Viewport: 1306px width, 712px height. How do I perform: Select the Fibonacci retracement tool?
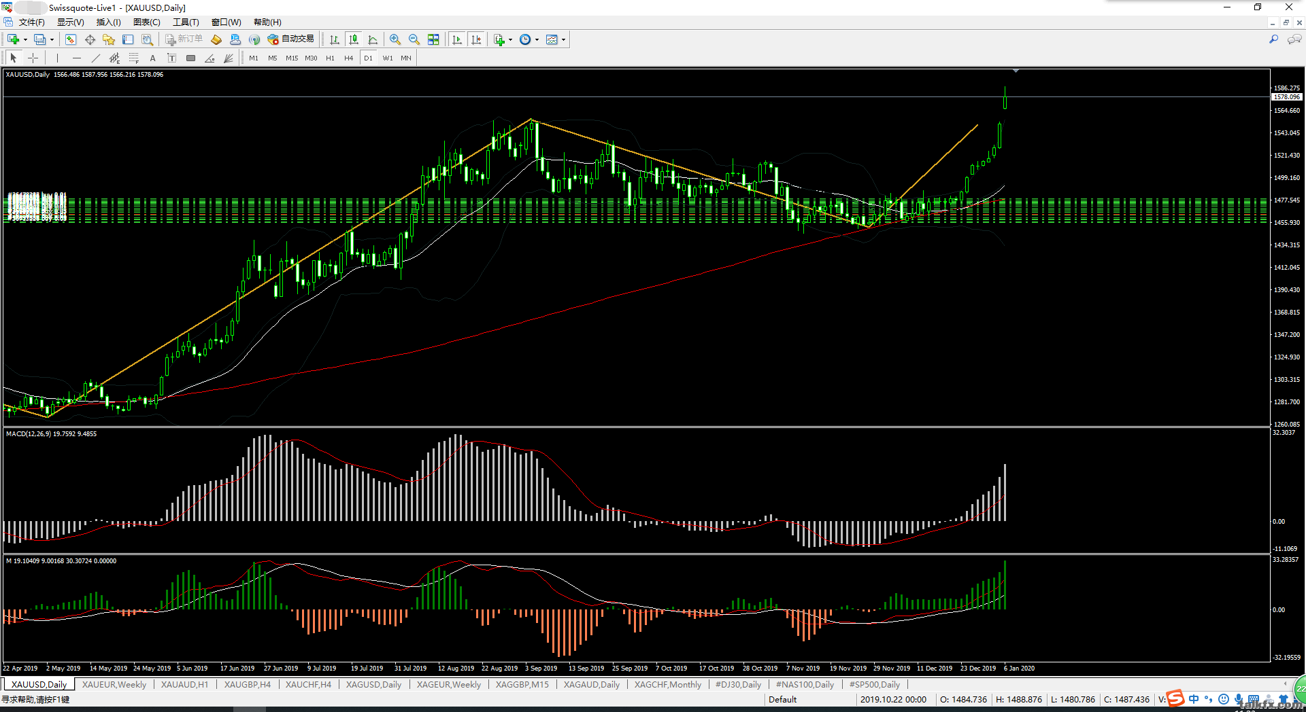click(134, 58)
